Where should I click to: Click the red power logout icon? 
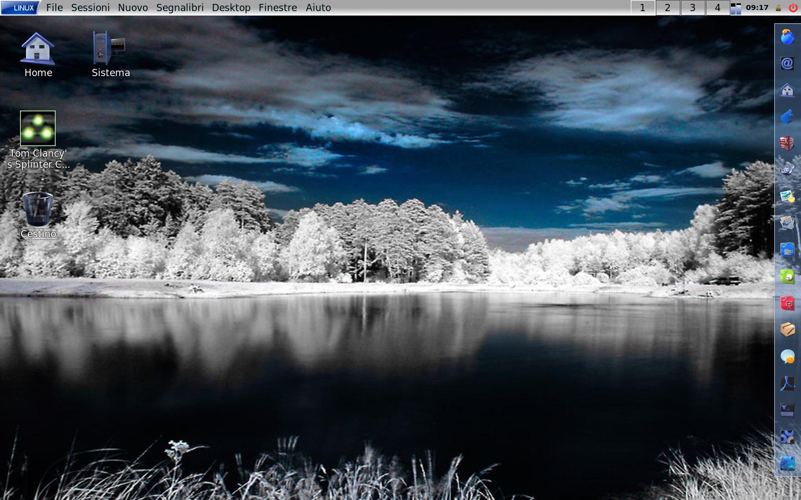tap(793, 8)
